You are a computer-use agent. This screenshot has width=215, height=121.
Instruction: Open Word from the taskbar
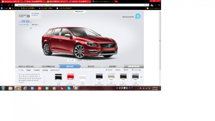coord(32,88)
